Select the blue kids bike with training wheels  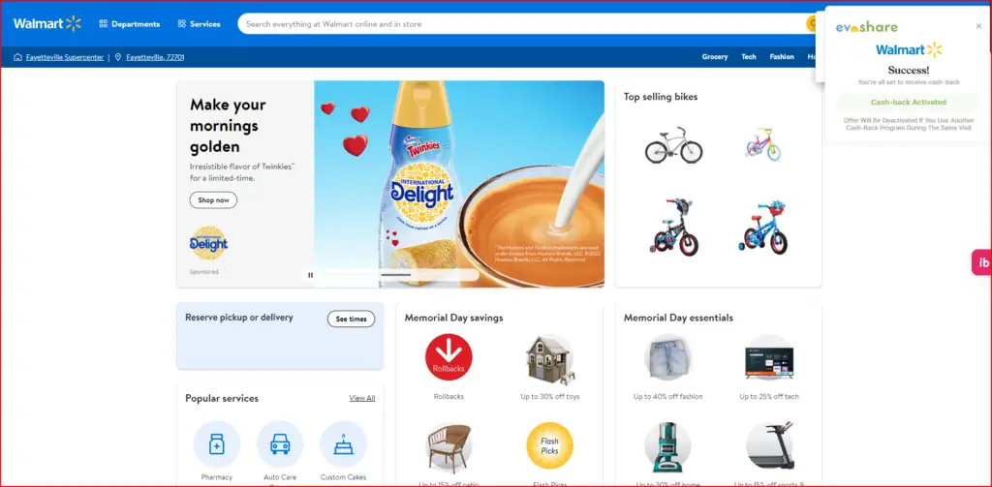764,228
